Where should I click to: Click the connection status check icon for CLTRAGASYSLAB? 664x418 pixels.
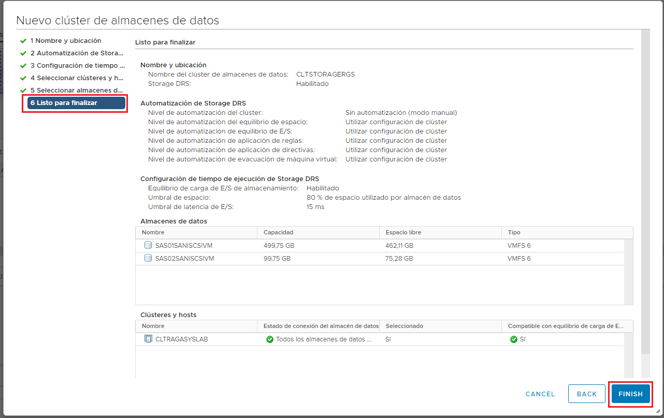tap(270, 339)
